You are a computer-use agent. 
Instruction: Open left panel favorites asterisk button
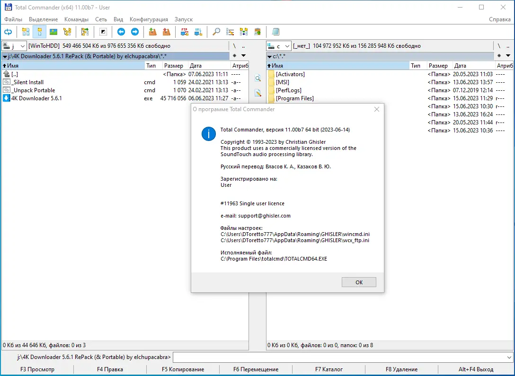pyautogui.click(x=234, y=56)
